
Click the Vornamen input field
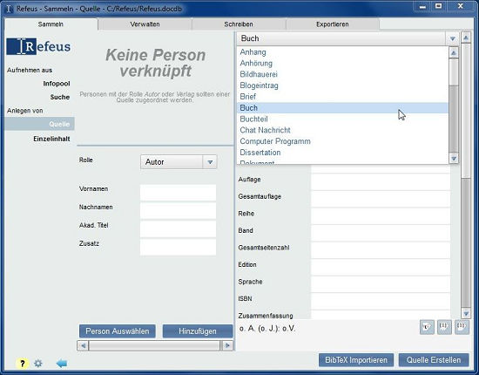[x=178, y=193]
